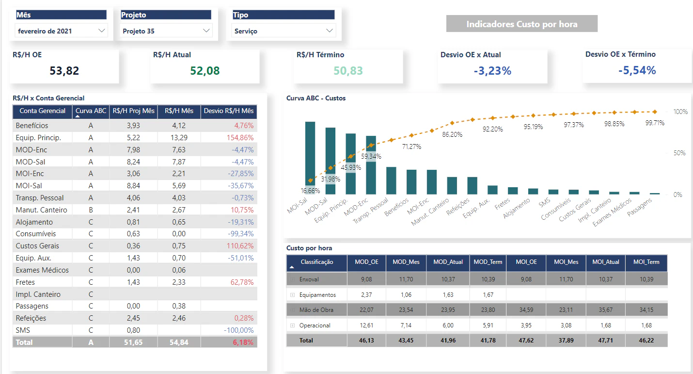Click the Desvio OE x Atual value -3,23%
693x374 pixels.
point(492,71)
